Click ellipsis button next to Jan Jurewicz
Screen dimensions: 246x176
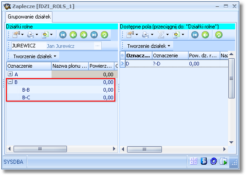point(97,46)
